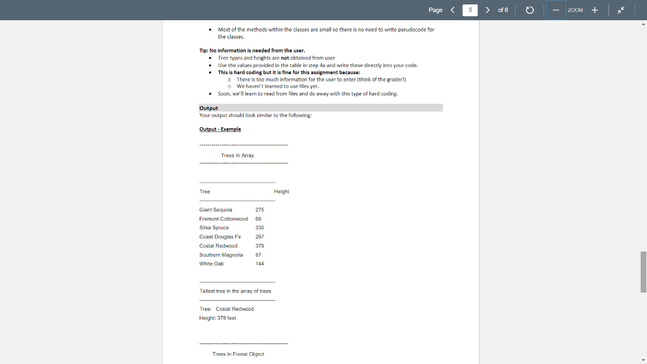Click the 'Tree' column header

205,191
